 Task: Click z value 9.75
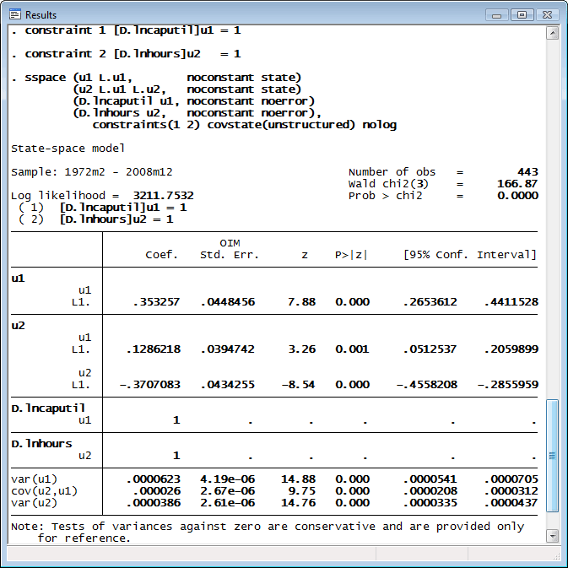click(302, 491)
